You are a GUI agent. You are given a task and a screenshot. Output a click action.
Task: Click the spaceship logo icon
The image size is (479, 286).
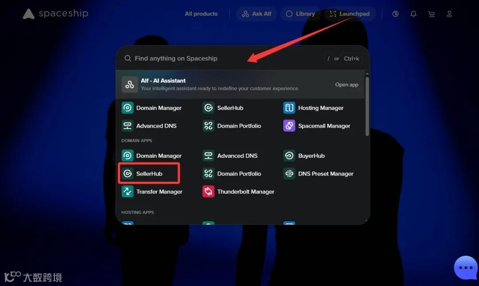click(29, 14)
